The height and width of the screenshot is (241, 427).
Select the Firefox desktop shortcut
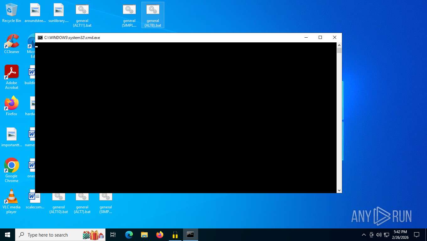click(x=12, y=106)
